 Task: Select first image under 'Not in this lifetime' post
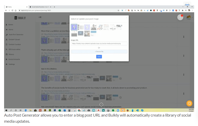[x=44, y=79]
